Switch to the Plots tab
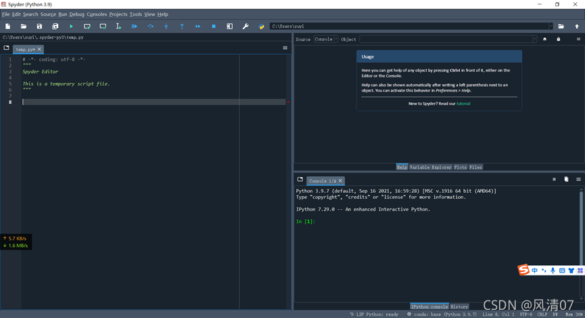Screen dimensions: 585x318 tap(460, 167)
